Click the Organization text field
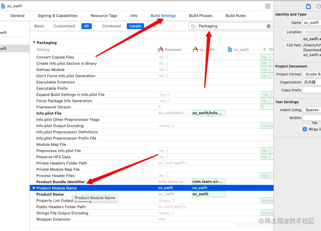 tap(312, 82)
